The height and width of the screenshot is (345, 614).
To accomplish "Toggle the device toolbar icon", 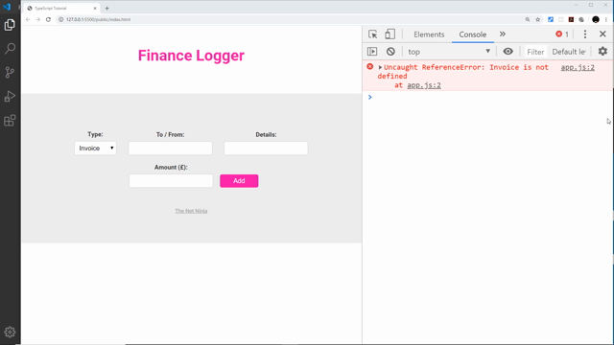I will 390,34.
